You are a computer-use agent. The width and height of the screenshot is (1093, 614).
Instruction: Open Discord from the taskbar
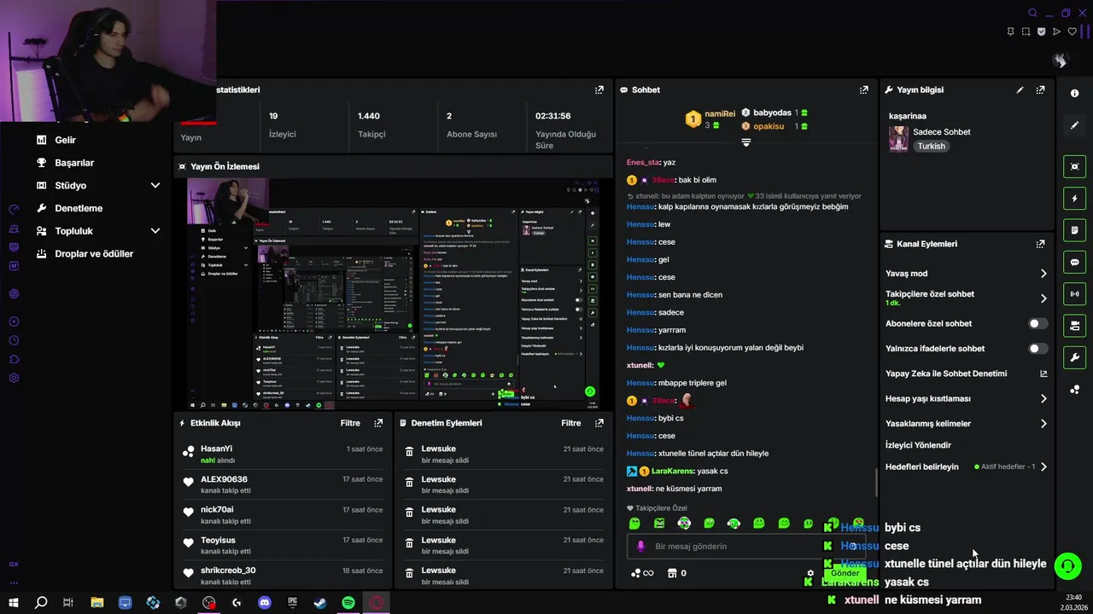coord(265,603)
